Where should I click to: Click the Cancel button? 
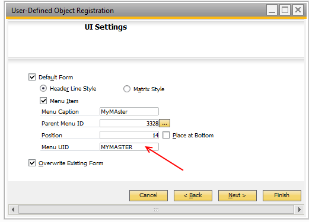coord(148,195)
